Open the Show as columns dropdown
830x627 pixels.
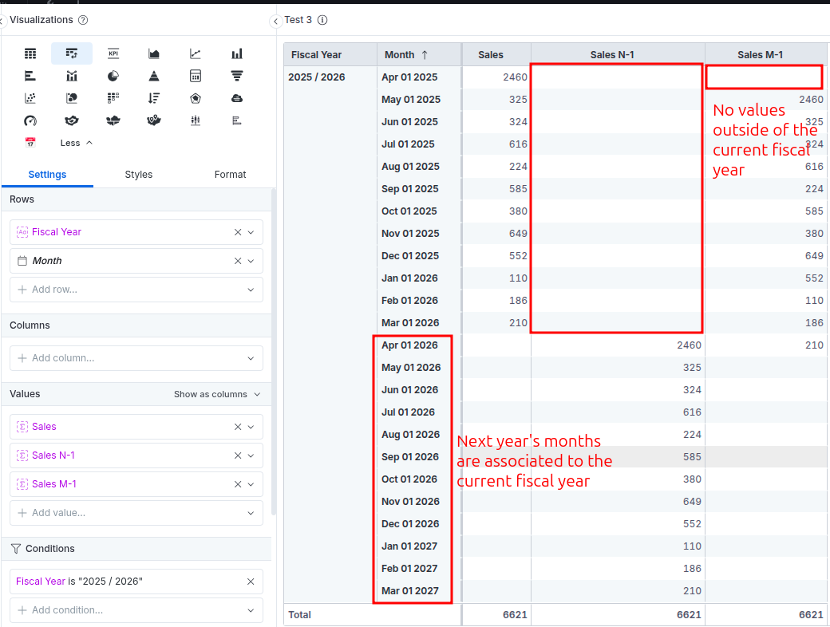coord(217,394)
